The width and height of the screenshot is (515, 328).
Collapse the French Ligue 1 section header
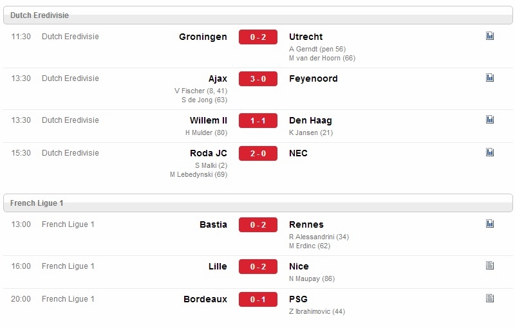(258, 203)
